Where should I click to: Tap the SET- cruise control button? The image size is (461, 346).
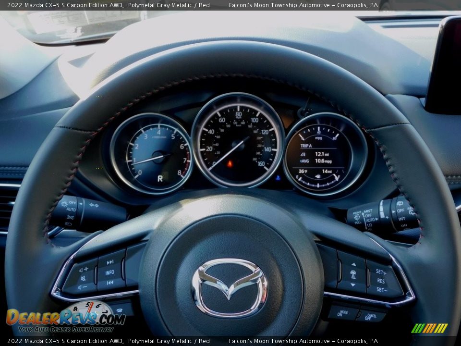(x=382, y=290)
